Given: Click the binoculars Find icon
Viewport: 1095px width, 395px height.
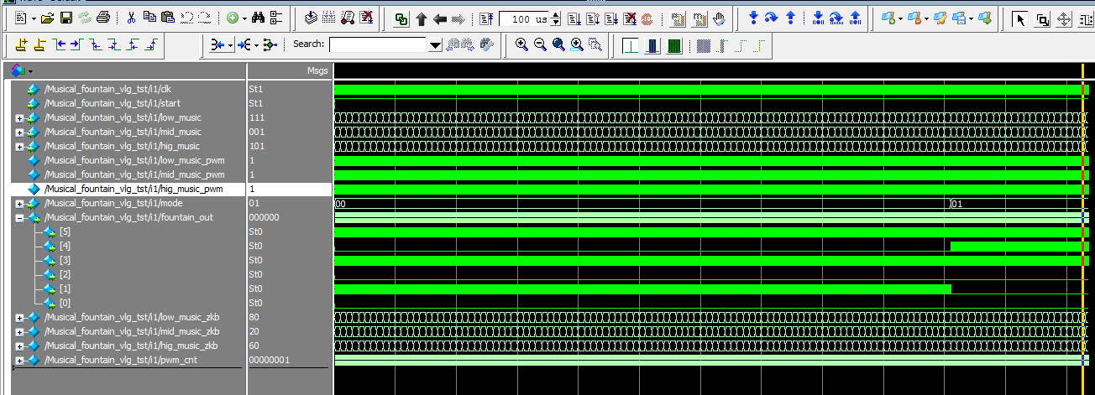Looking at the screenshot, I should [259, 18].
